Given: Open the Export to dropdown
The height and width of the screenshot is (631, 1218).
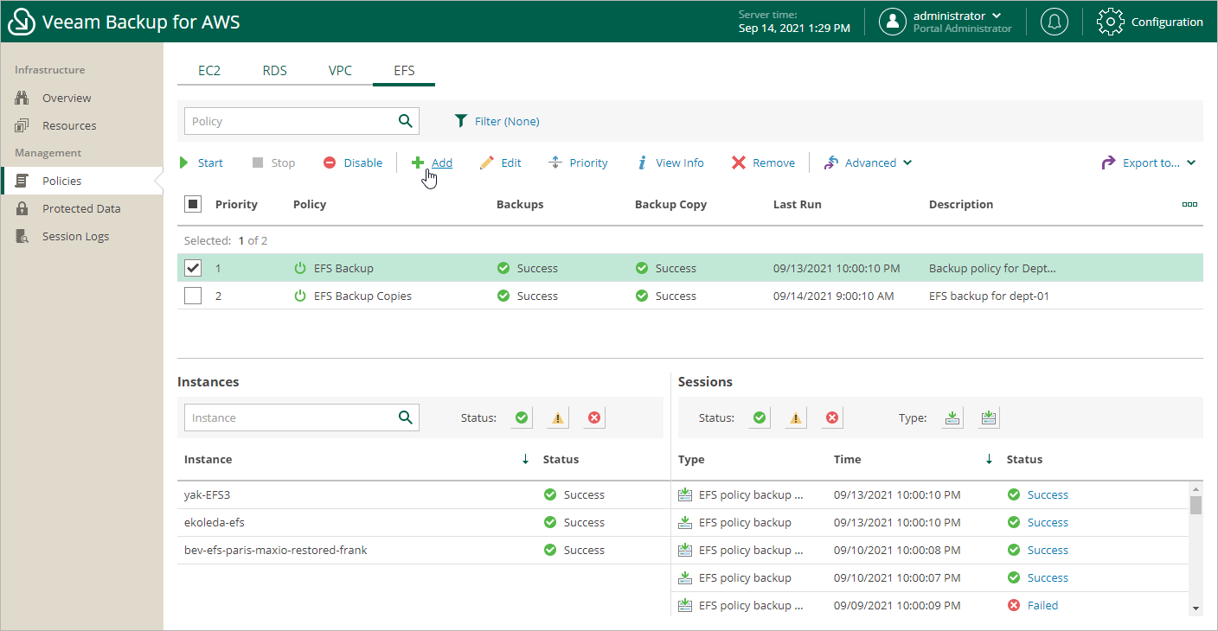Looking at the screenshot, I should point(1149,163).
